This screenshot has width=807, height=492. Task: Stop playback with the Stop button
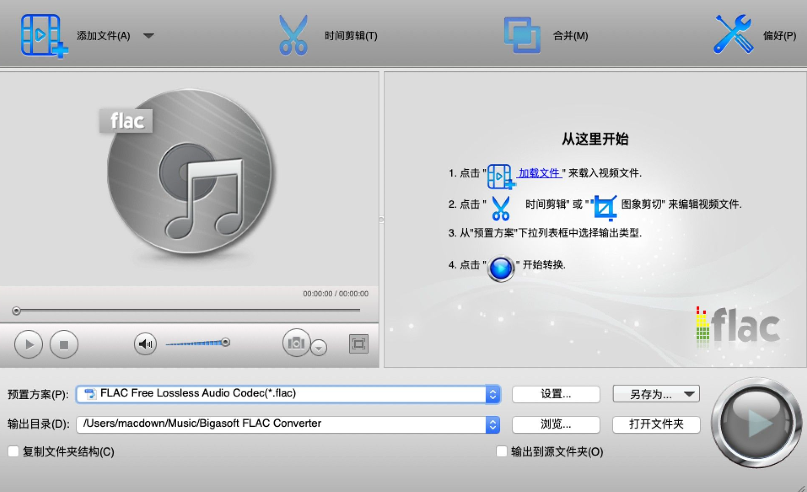point(64,344)
